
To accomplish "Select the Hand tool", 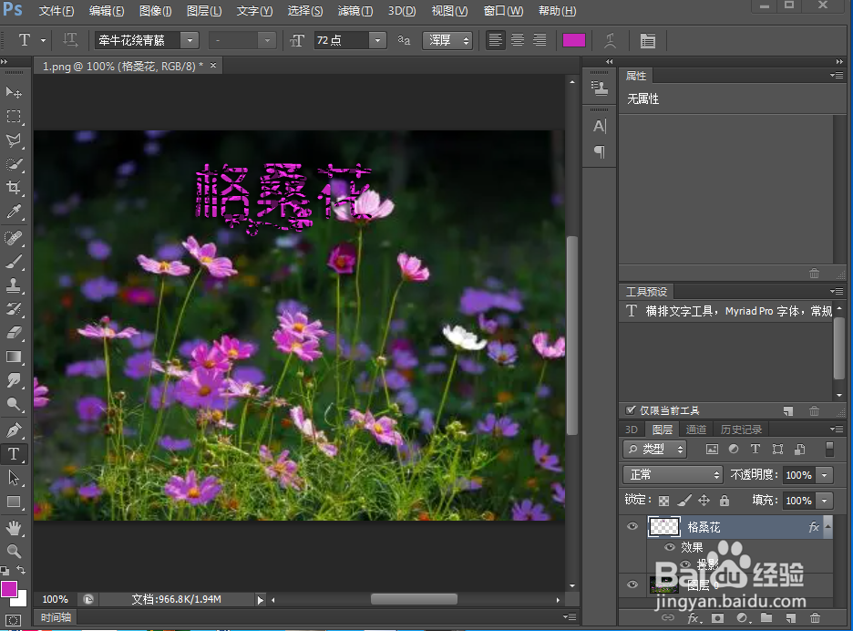I will 14,528.
